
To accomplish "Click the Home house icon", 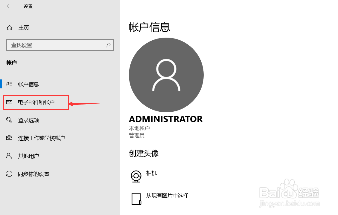I will point(10,28).
